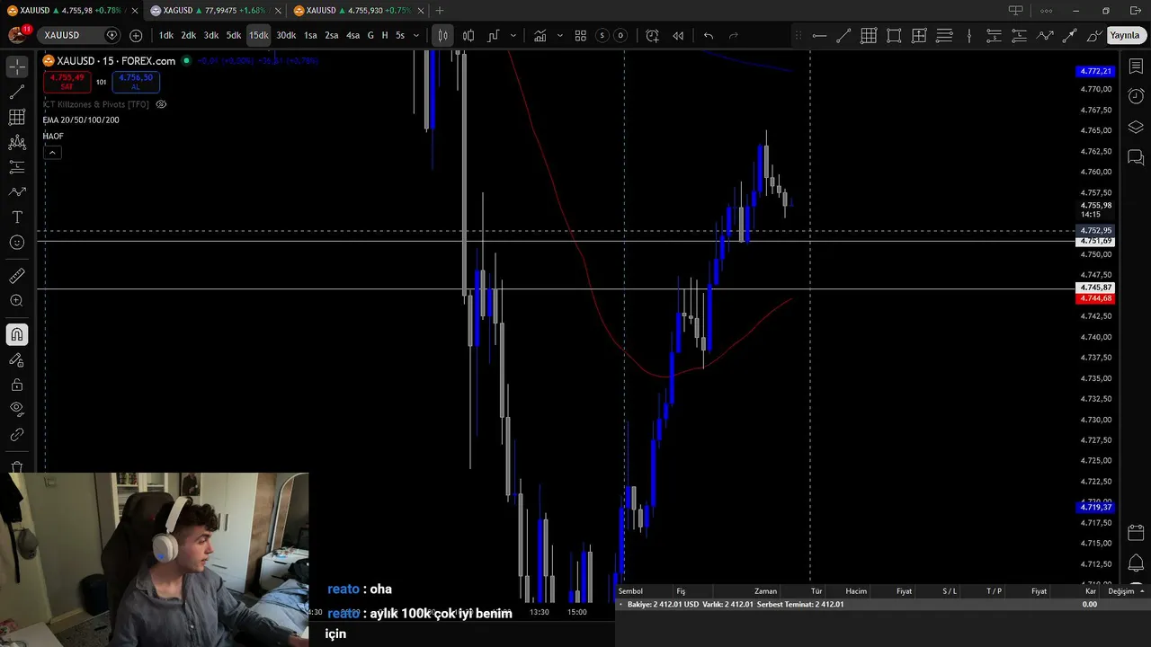Click the 4.744,68 red price label
Screen dimensions: 1151x647
[x=1095, y=298]
